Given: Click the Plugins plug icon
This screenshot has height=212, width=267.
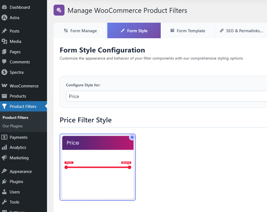Looking at the screenshot, I should [4, 181].
